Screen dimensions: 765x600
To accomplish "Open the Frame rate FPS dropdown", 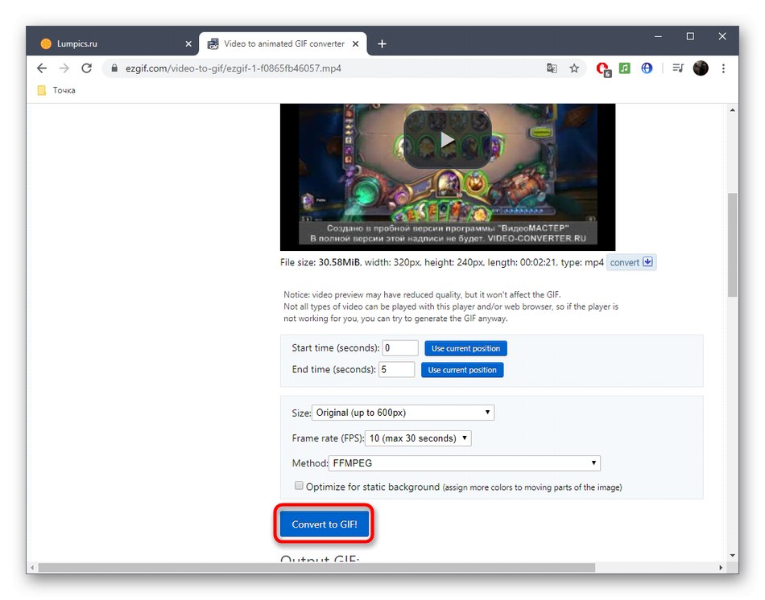I will [x=418, y=438].
